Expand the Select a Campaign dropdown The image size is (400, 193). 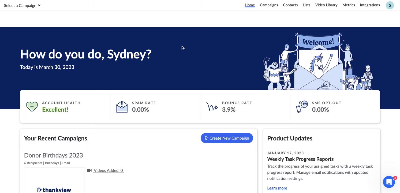coord(22,5)
